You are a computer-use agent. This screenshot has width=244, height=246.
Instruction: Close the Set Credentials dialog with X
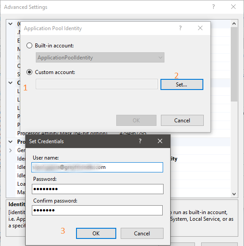coord(160,141)
